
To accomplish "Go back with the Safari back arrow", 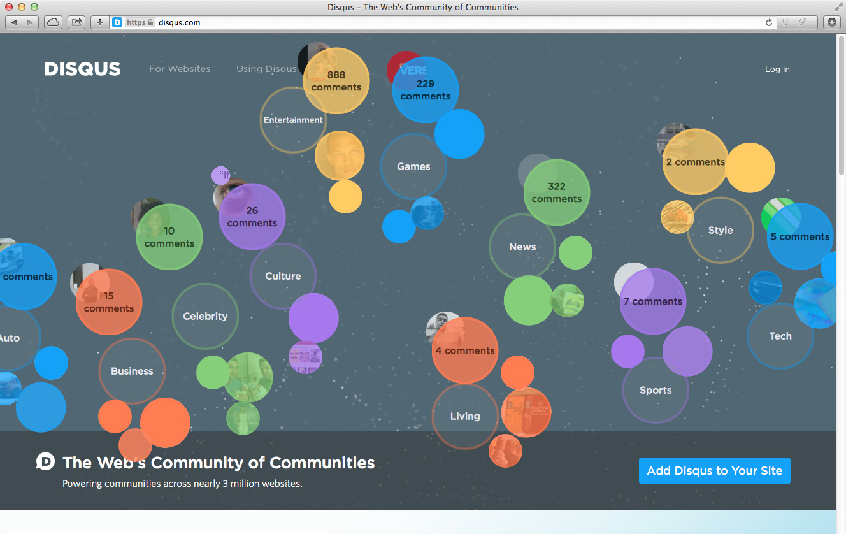I will point(14,22).
